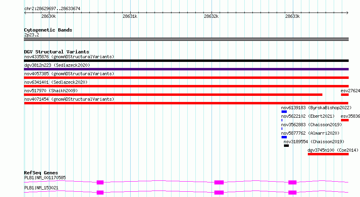Click the nsv4057385 (gnomADStructuralVariants) label
The width and height of the screenshot is (360, 197).
coord(69,74)
